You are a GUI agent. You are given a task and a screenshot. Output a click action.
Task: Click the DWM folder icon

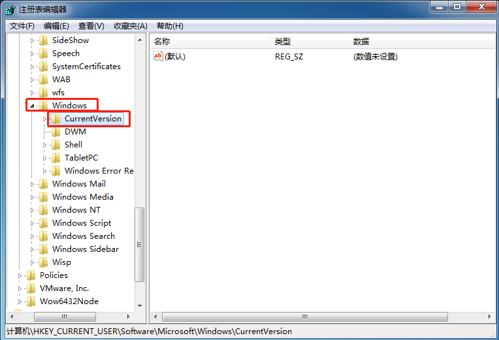tap(56, 132)
